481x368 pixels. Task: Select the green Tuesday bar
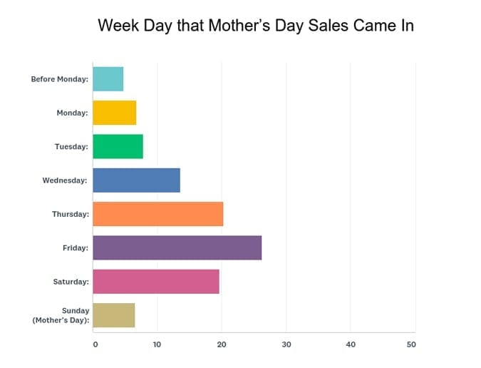point(118,146)
